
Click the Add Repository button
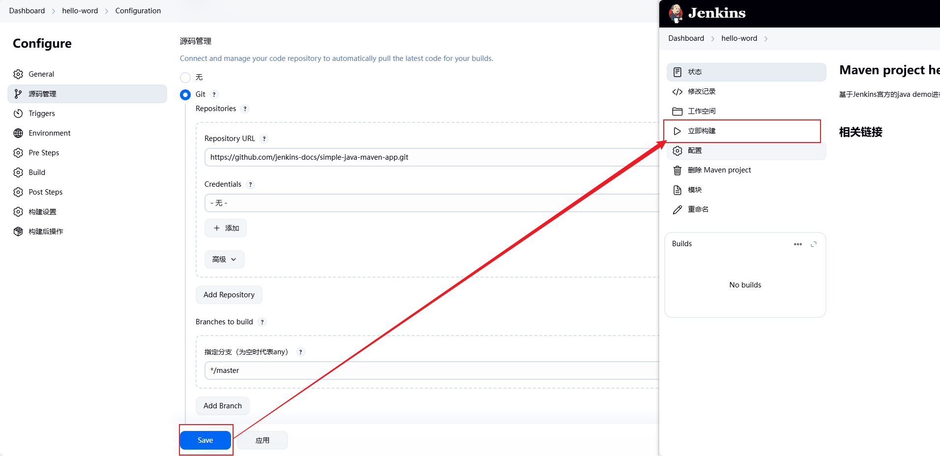pyautogui.click(x=229, y=295)
